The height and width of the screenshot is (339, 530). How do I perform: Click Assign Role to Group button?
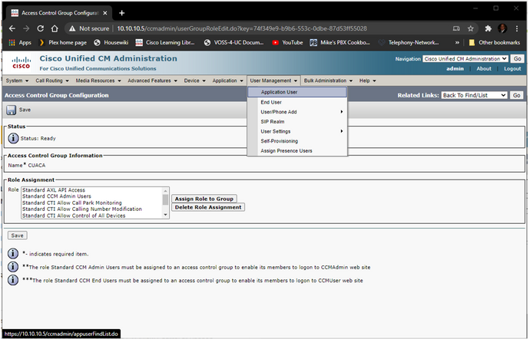pos(204,199)
